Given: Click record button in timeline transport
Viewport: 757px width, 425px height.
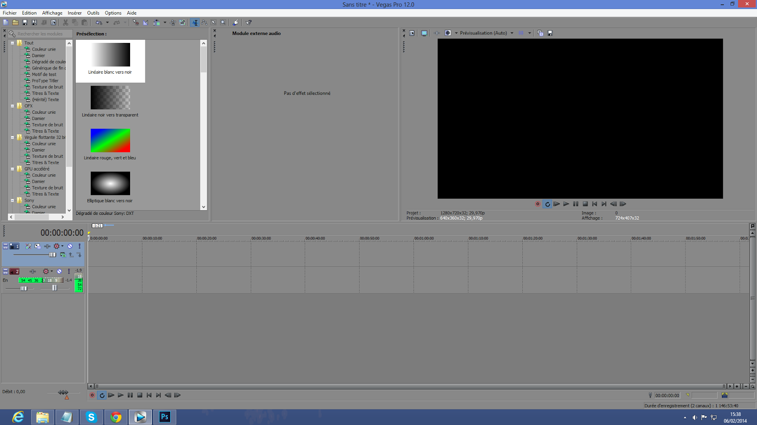Looking at the screenshot, I should click(92, 395).
